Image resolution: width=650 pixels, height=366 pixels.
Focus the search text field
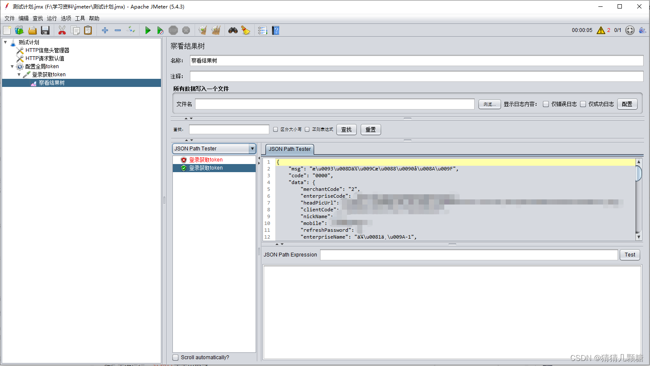point(229,130)
